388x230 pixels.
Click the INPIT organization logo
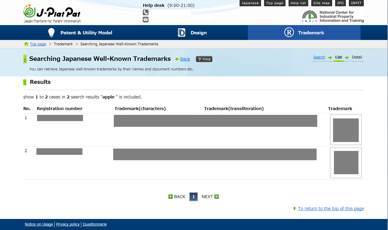tap(333, 17)
